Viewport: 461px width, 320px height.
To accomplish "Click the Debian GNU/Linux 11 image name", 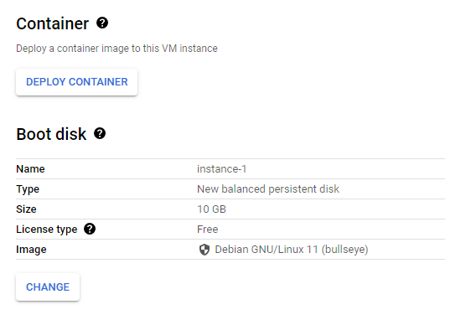I will click(267, 250).
